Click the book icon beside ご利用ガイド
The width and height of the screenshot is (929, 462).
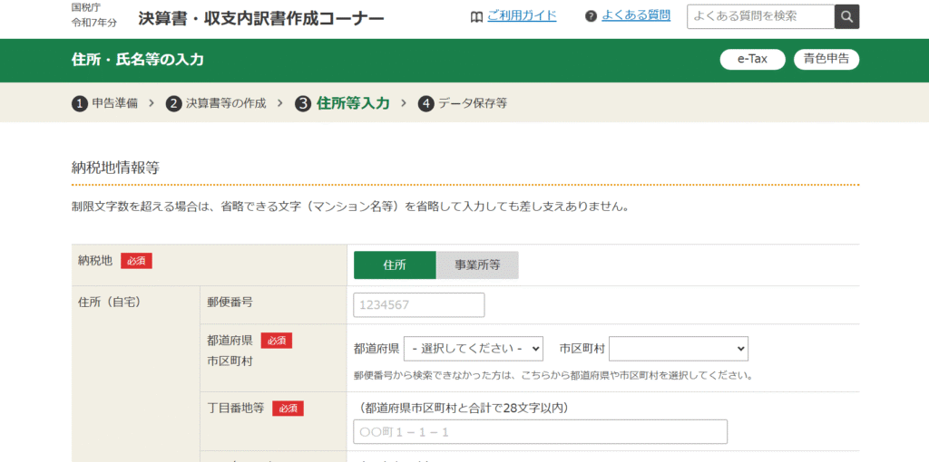click(x=476, y=16)
